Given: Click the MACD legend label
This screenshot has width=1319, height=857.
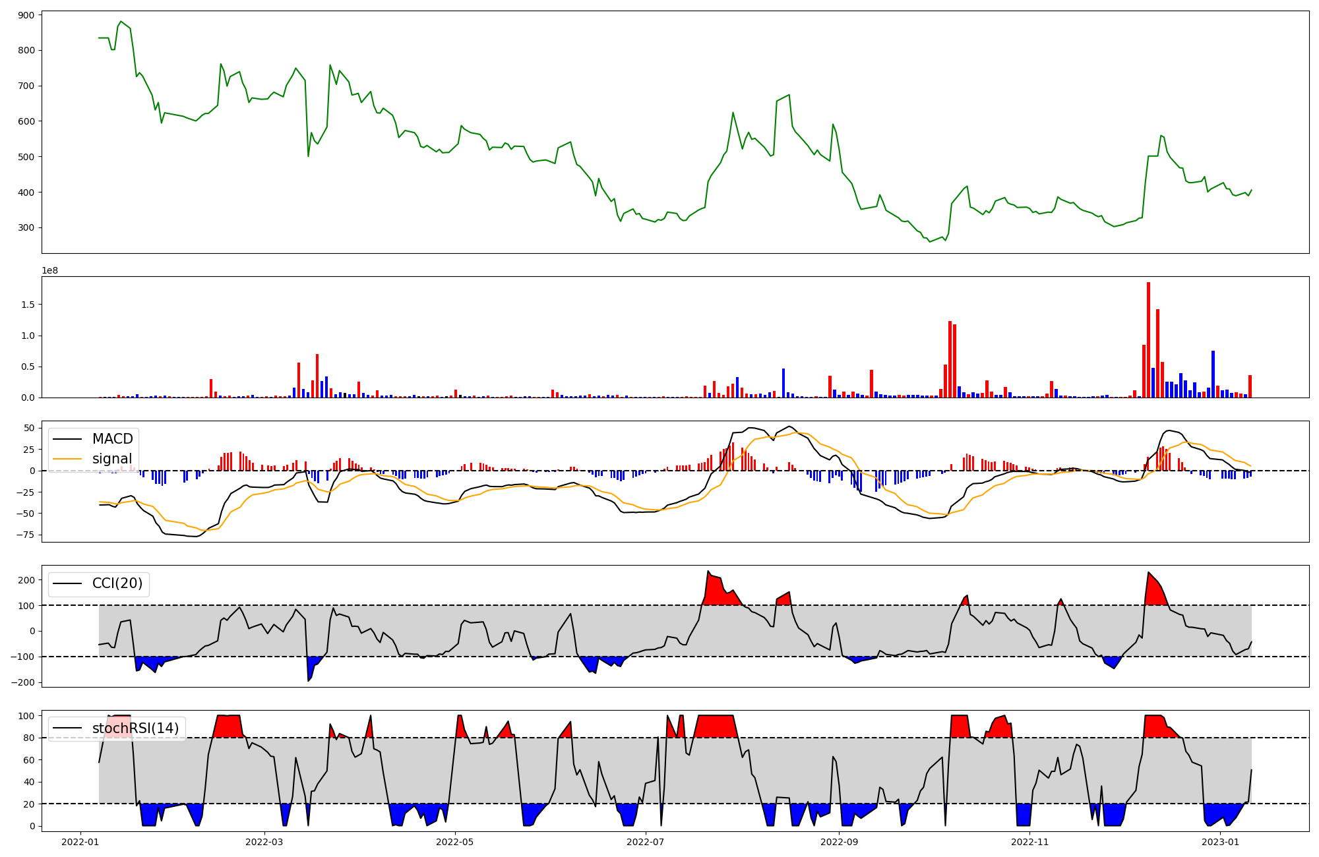Looking at the screenshot, I should tap(112, 439).
